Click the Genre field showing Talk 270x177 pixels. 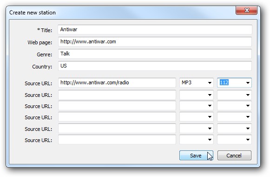click(x=155, y=54)
